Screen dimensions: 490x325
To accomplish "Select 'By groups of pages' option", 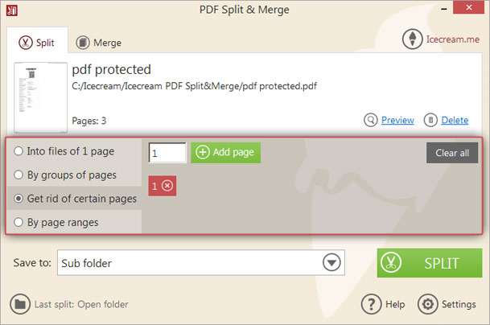I will 19,175.
